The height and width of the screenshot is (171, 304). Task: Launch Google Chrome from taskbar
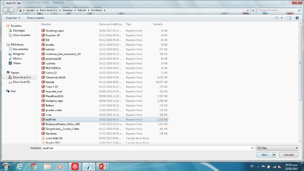(x=34, y=167)
